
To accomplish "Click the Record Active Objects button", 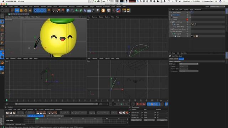I will tap(138, 104).
